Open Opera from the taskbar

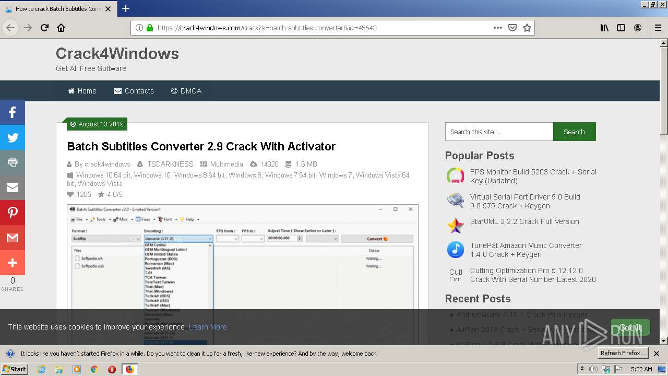coord(112,369)
